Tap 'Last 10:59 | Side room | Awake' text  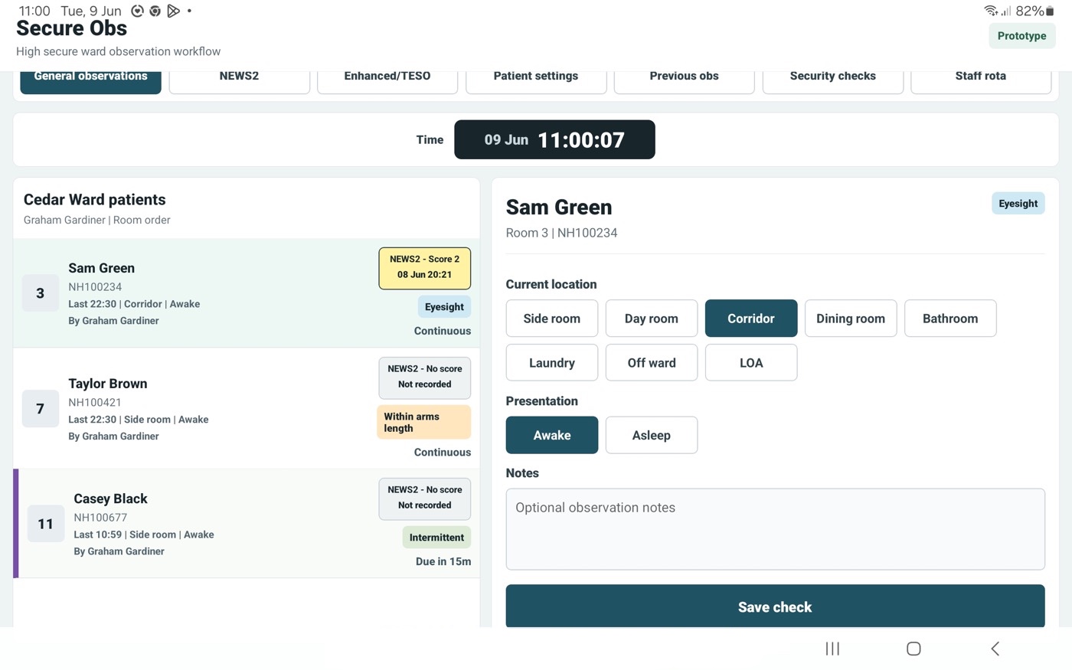click(144, 534)
